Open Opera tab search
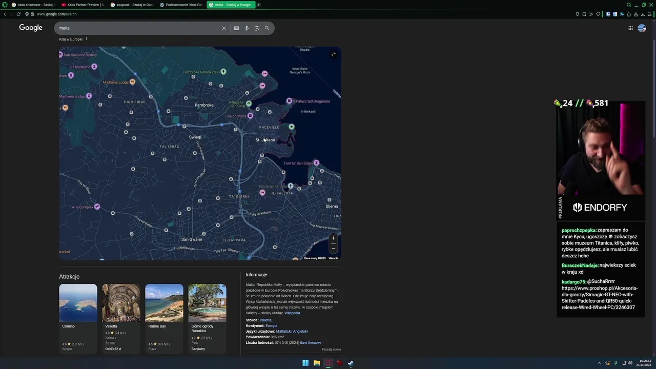The width and height of the screenshot is (656, 369). (629, 5)
